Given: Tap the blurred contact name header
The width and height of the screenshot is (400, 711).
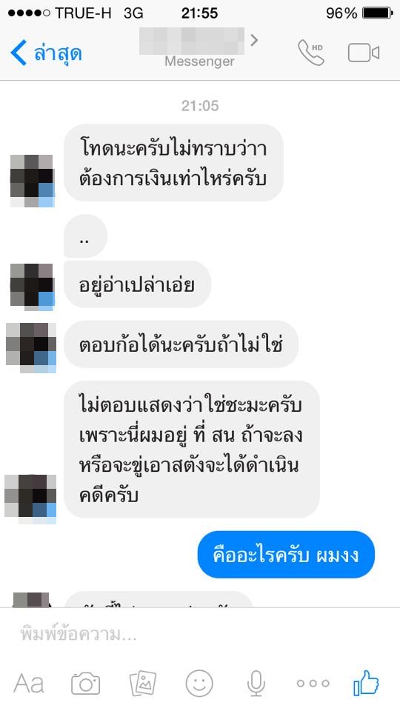Looking at the screenshot, I should [x=191, y=41].
